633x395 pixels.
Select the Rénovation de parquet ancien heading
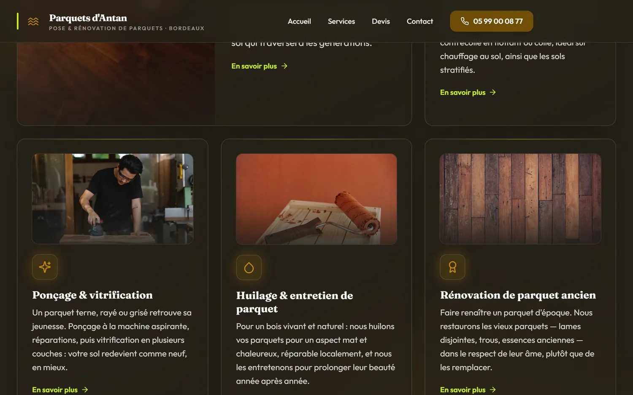(518, 295)
